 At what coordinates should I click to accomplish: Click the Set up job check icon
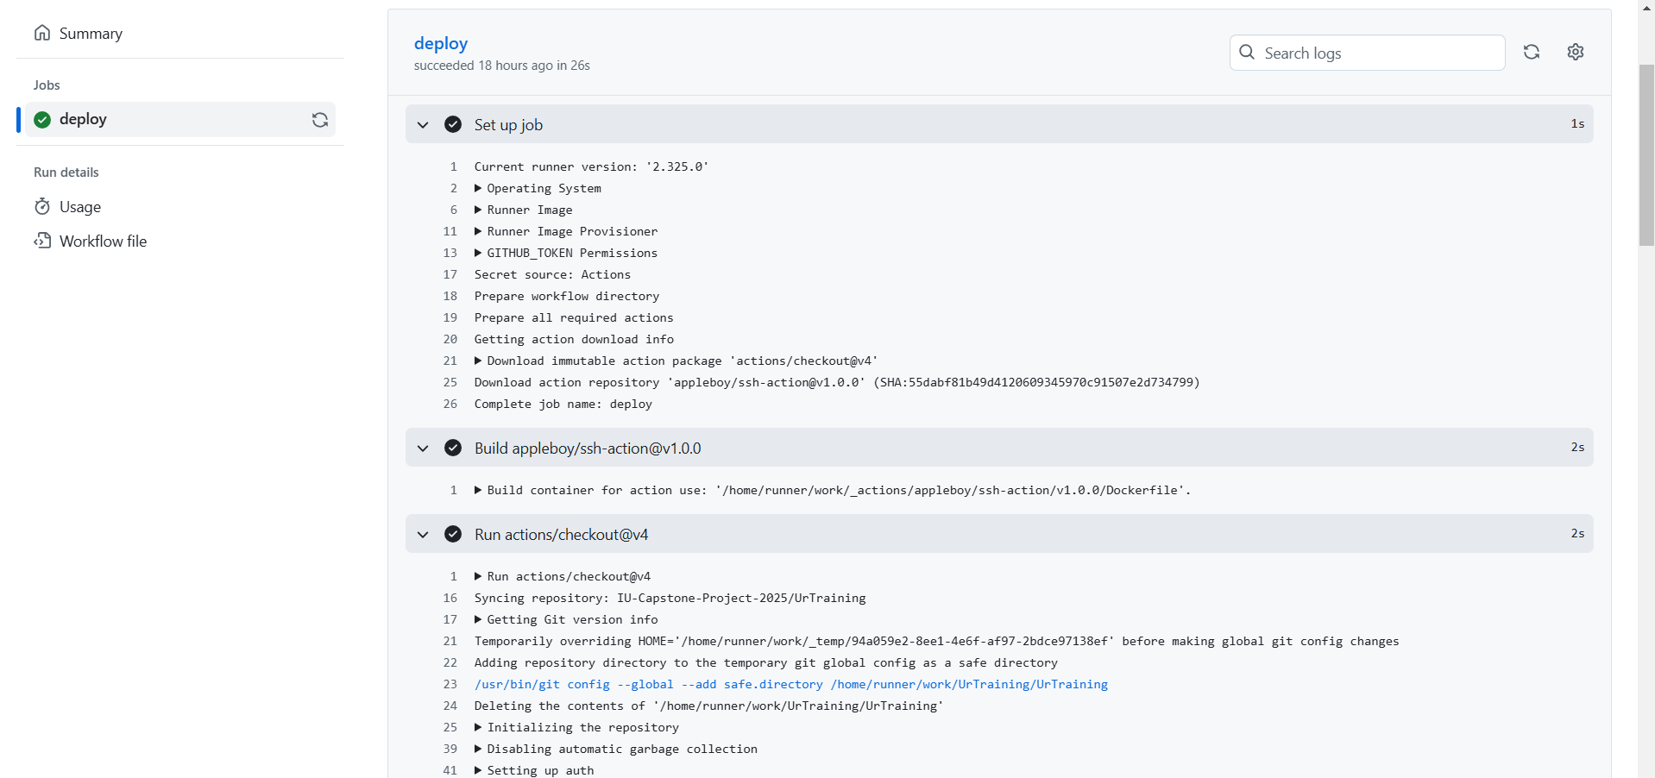click(453, 124)
